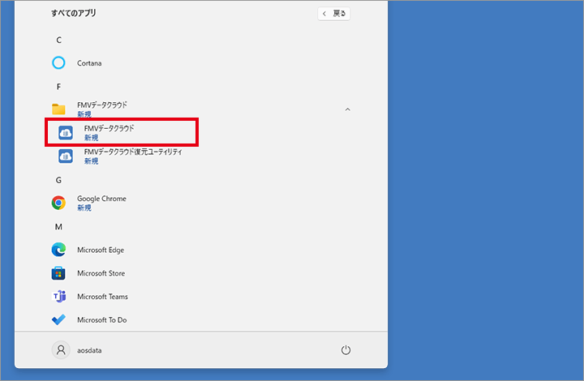This screenshot has height=381, width=584.
Task: Open Microsoft Store
Action: [x=101, y=273]
